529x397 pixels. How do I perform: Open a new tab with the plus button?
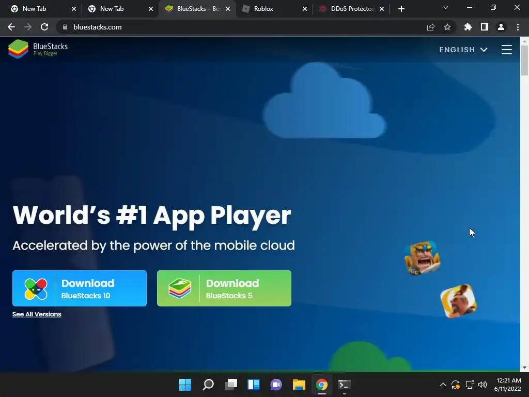401,9
